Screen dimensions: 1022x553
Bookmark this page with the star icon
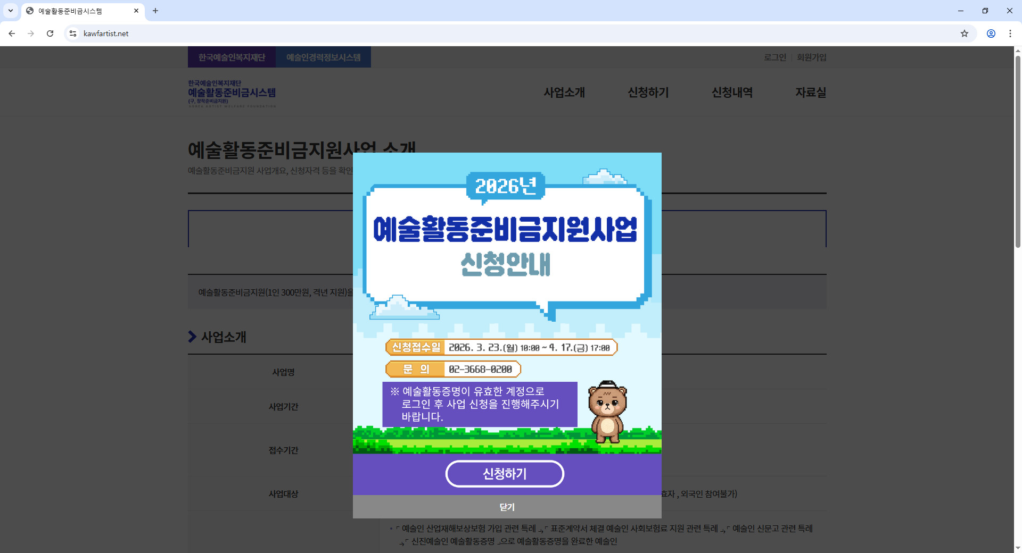965,33
